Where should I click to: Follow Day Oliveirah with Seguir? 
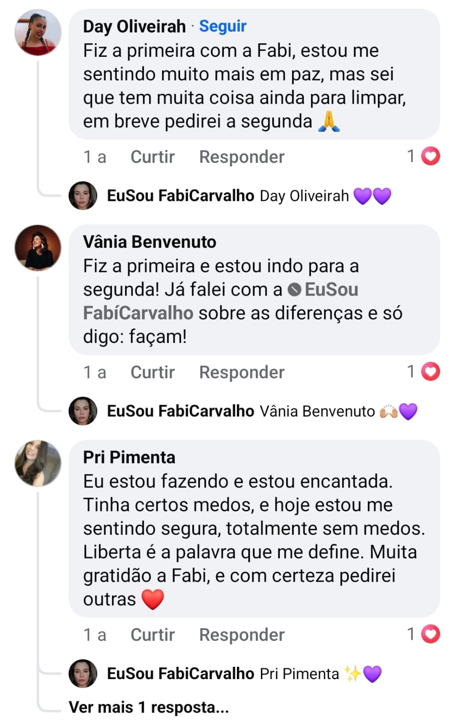(x=222, y=26)
